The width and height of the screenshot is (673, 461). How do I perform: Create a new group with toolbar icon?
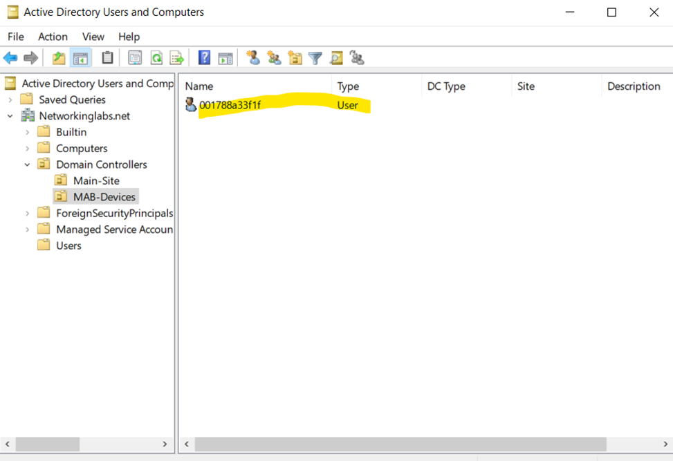point(274,57)
